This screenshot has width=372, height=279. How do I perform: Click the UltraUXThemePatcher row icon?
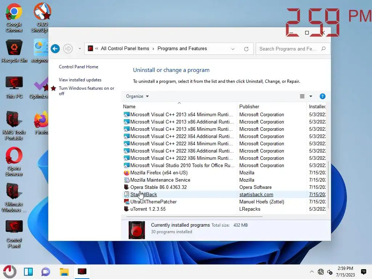pos(127,202)
